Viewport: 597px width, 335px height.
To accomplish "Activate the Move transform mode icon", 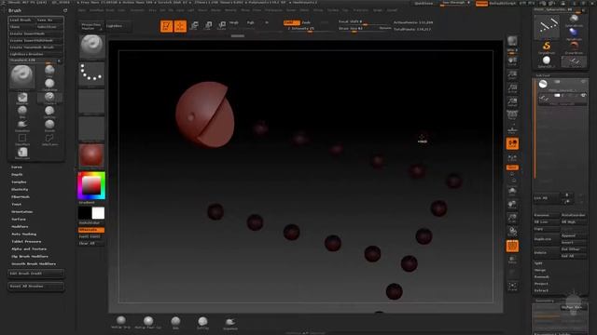I will pos(194,26).
